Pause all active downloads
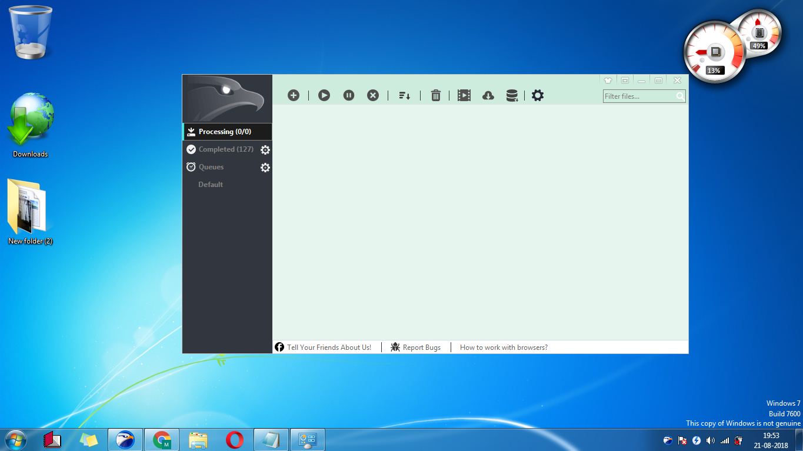The image size is (803, 451). point(348,95)
